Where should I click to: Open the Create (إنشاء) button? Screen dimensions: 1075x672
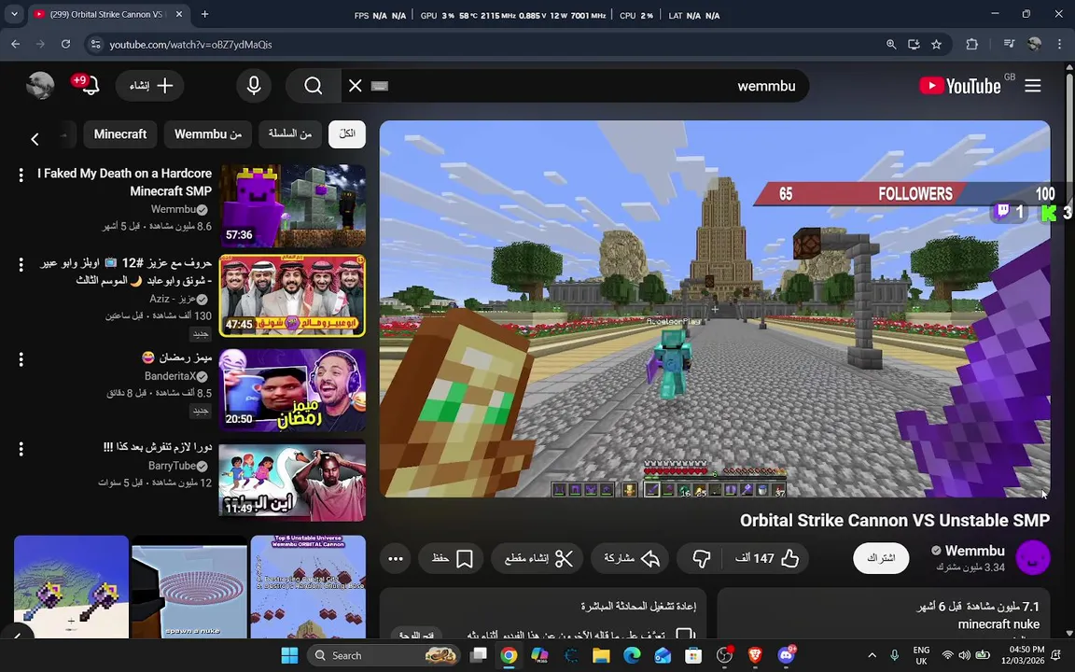tap(150, 86)
